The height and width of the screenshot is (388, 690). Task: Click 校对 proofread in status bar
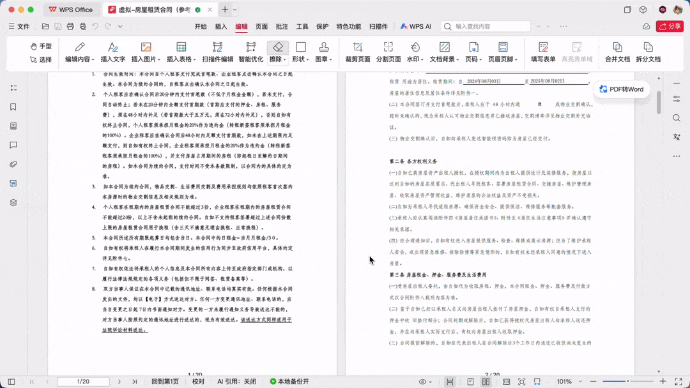(x=199, y=382)
